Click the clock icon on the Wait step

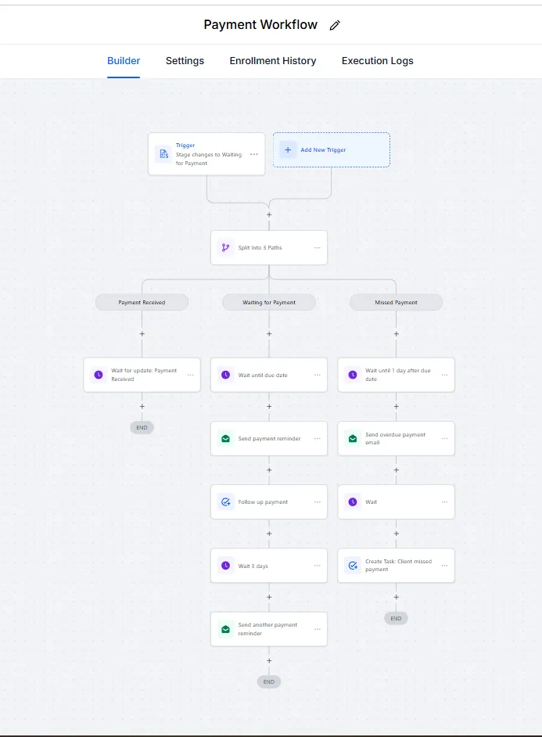click(x=353, y=502)
